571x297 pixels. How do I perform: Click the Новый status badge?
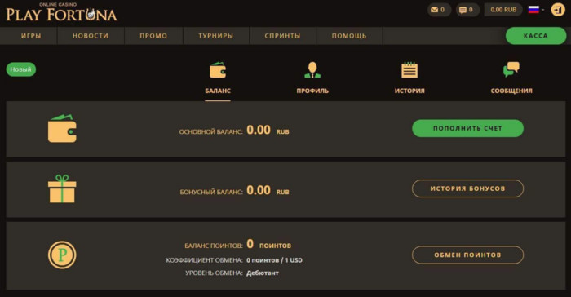tap(20, 69)
